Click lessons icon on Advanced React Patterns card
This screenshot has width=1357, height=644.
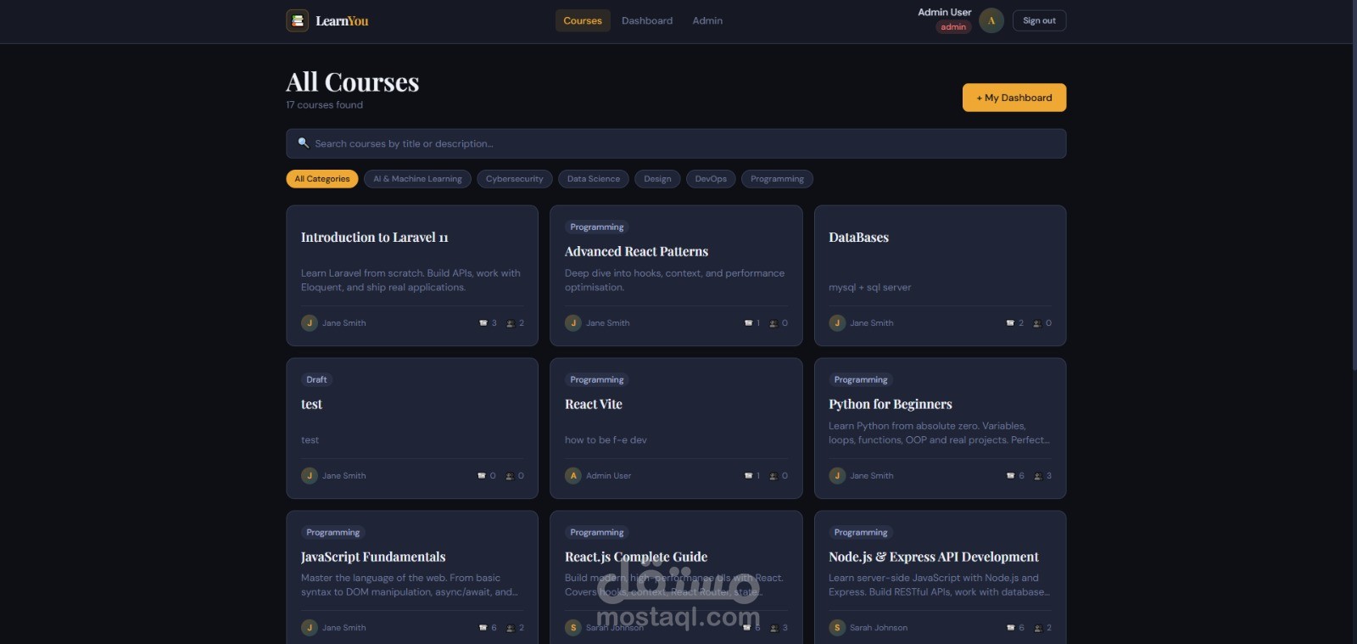[748, 322]
